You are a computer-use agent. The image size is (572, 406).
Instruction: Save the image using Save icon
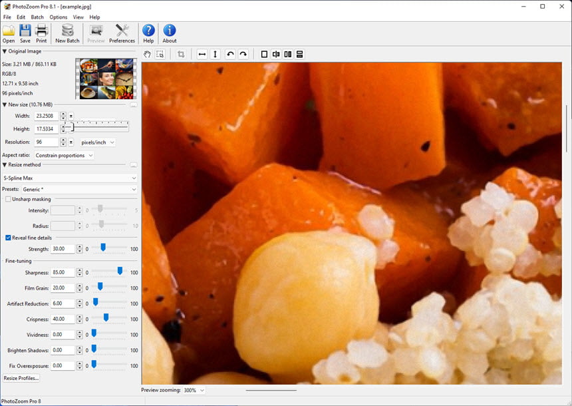coord(25,33)
